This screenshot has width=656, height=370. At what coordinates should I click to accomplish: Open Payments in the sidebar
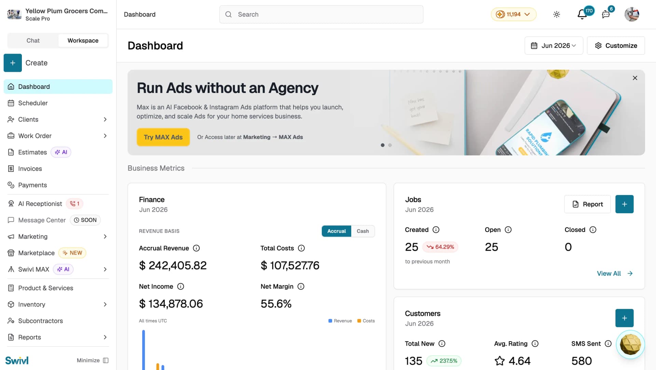click(58, 185)
